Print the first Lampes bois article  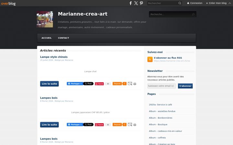tap(135, 125)
